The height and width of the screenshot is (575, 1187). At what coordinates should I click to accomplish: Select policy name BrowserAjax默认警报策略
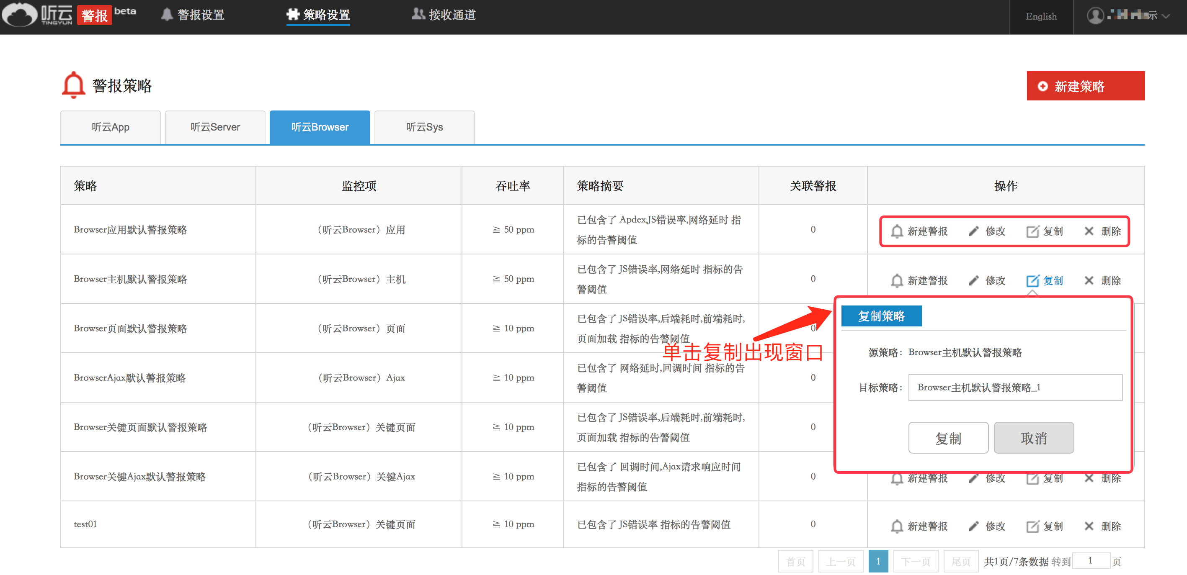129,378
